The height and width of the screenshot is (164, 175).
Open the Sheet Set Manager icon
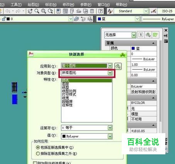(79, 11)
